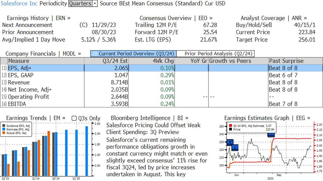Viewport: 323px width, 181px height.
Task: Click the N+ news marker on graph
Action: (x=230, y=142)
